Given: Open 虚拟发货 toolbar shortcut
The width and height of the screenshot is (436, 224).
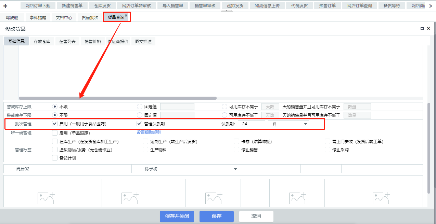Looking at the screenshot, I should click(235, 6).
